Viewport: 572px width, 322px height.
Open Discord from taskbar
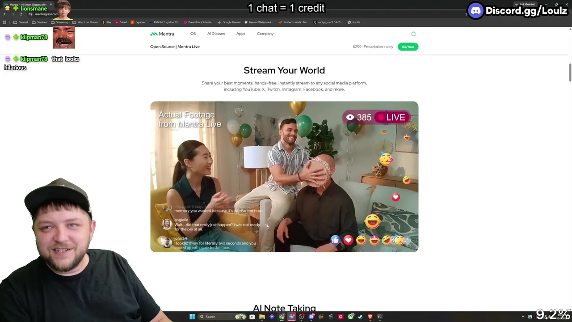(311, 317)
